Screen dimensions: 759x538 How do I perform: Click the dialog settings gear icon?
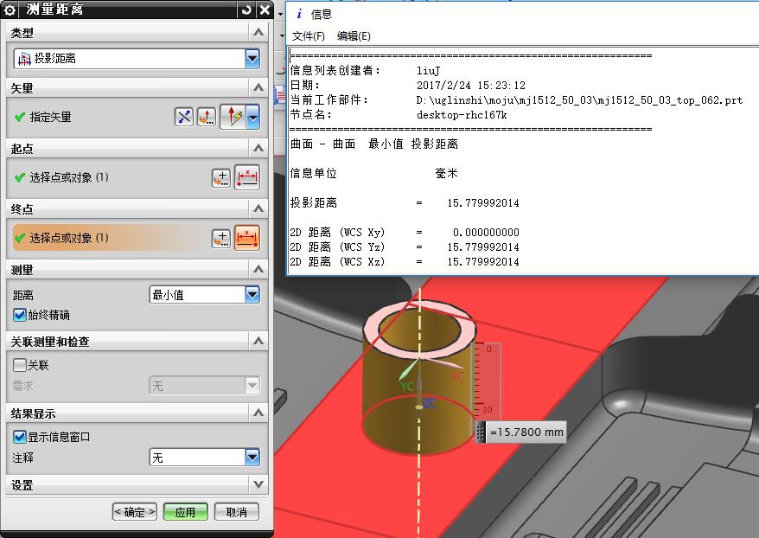click(10, 10)
